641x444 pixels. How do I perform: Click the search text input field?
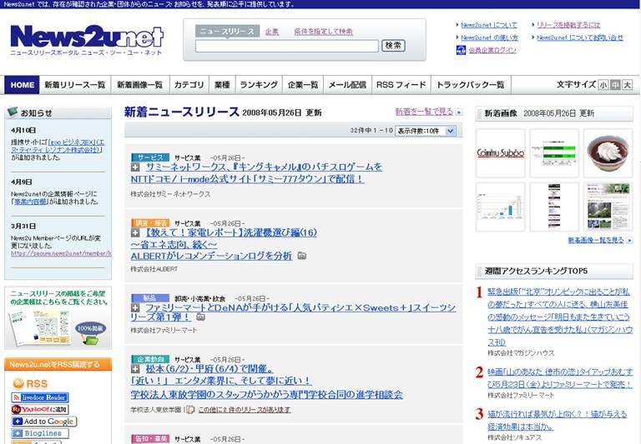click(x=286, y=46)
